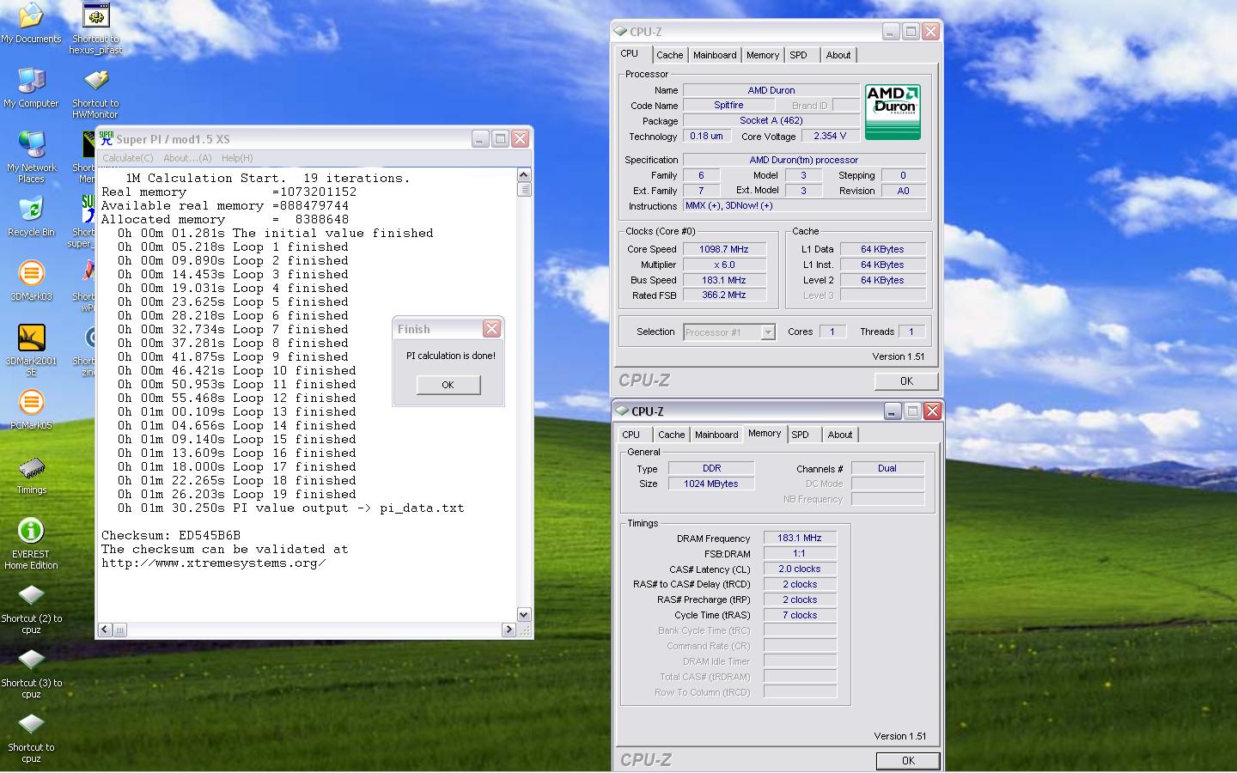Switch to Cache tab in top CPU-Z

[670, 55]
